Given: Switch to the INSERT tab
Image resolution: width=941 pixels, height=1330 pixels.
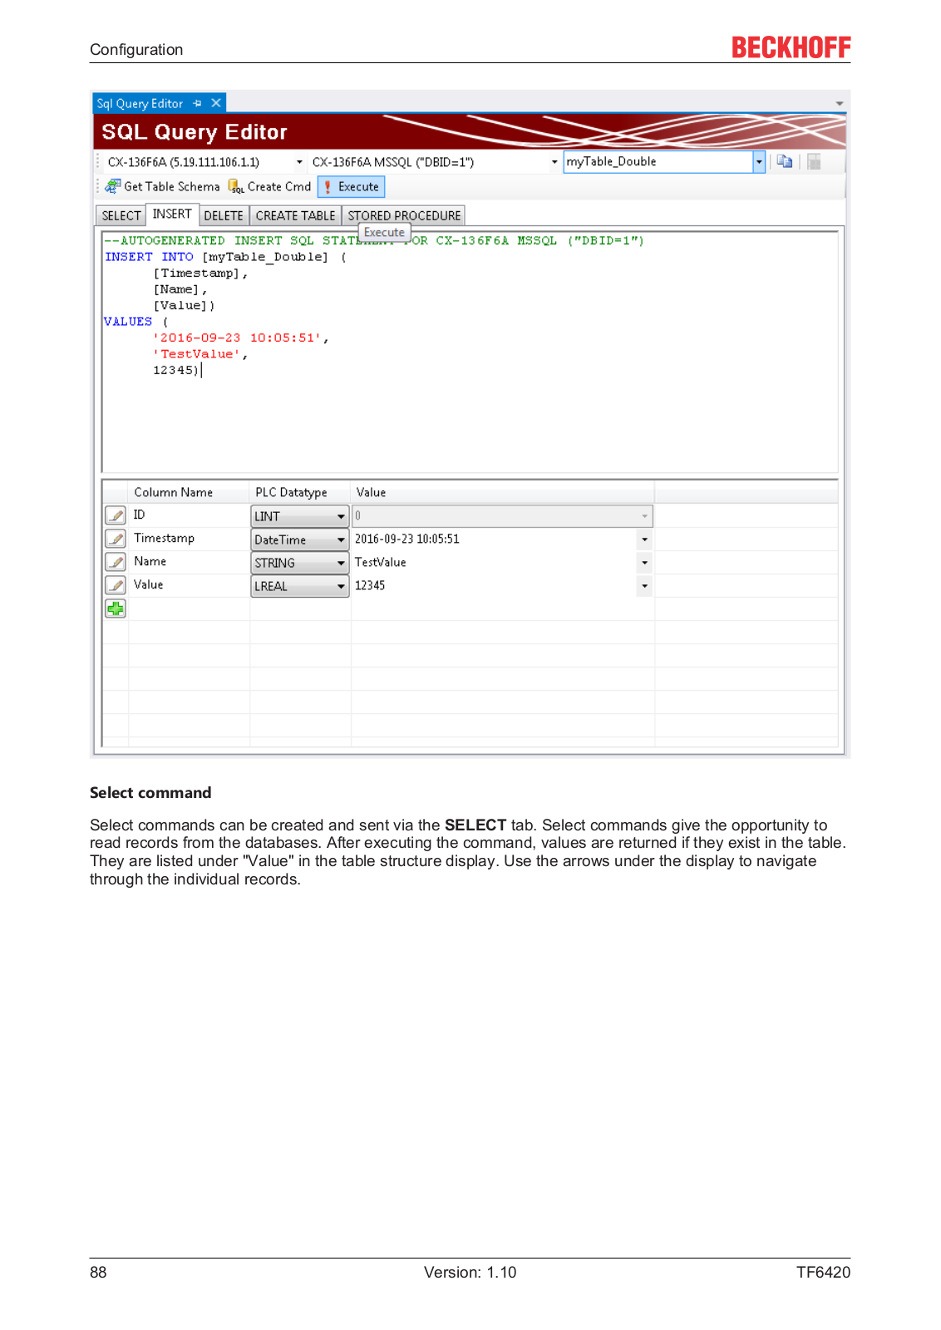Looking at the screenshot, I should tap(172, 214).
